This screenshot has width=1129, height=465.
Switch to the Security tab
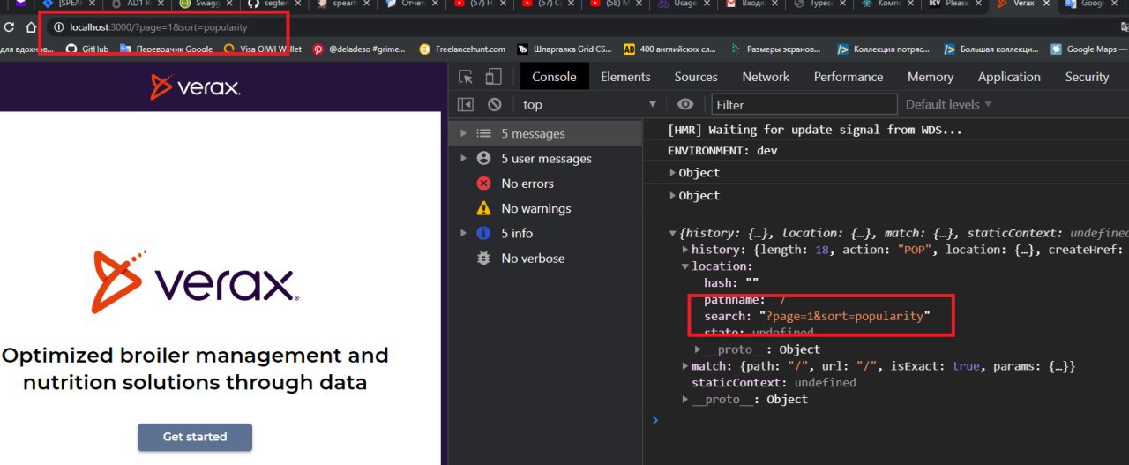pyautogui.click(x=1087, y=77)
